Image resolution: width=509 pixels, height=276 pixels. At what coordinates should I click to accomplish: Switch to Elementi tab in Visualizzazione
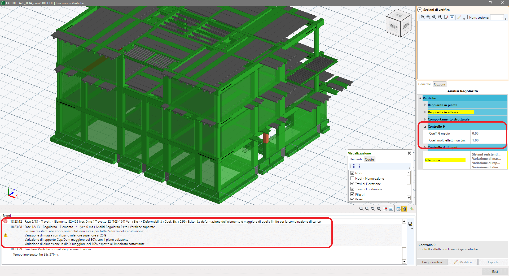[356, 159]
